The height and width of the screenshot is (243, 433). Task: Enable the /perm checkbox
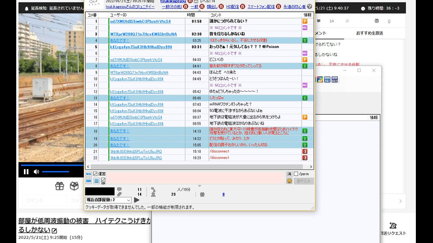[x=296, y=174]
